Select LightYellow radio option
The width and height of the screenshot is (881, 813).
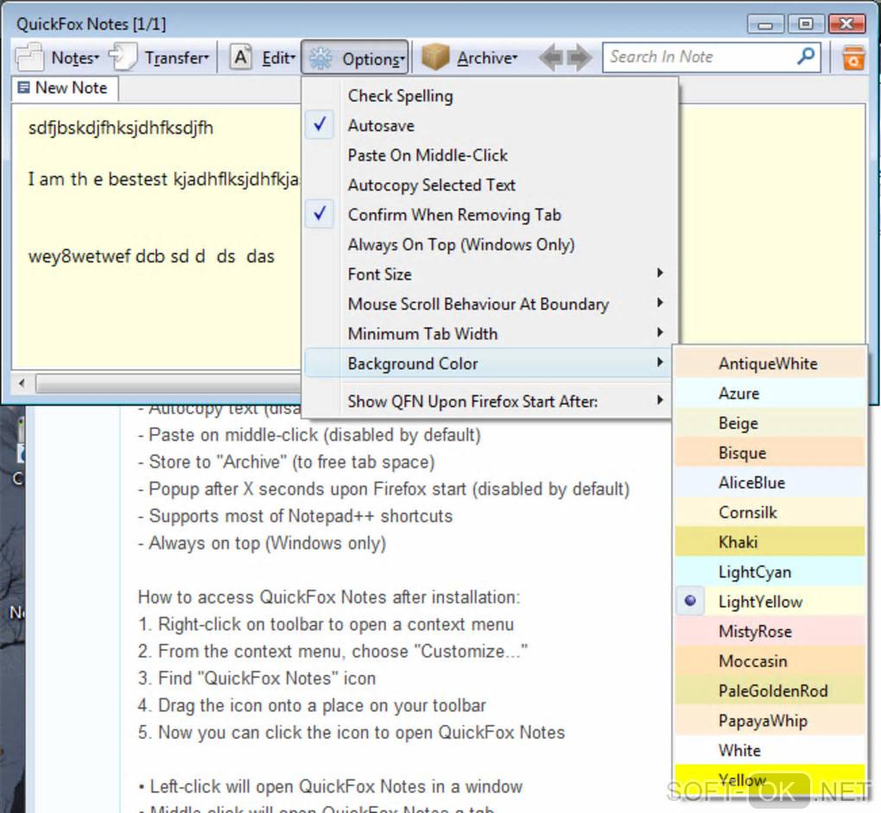point(770,602)
